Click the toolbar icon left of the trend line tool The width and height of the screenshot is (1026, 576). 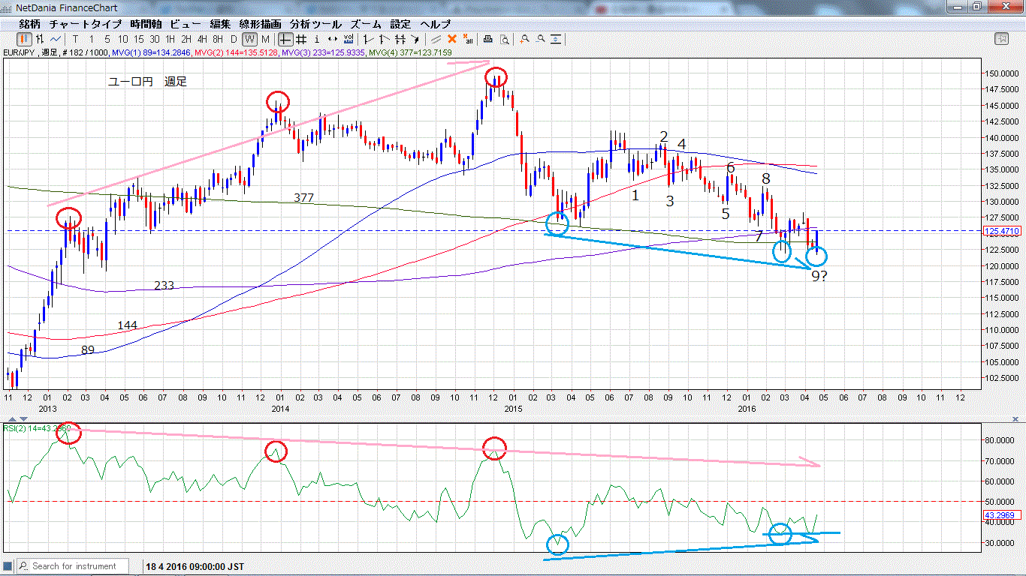pyautogui.click(x=415, y=38)
